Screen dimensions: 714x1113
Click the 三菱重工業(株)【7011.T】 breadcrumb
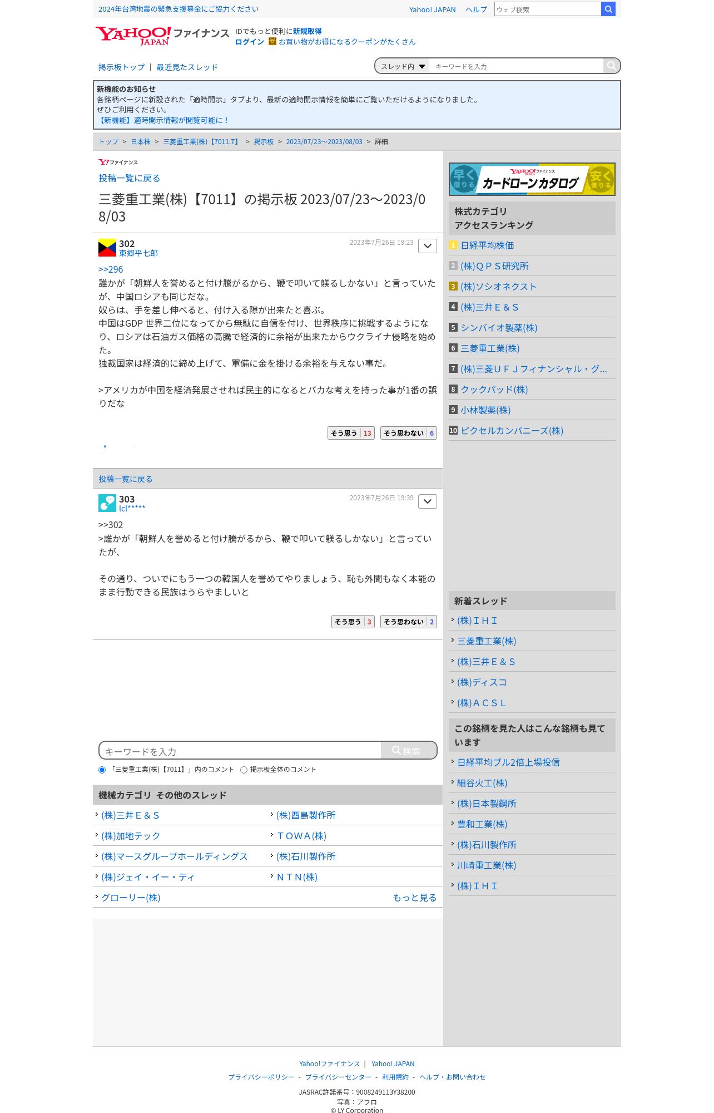(202, 141)
